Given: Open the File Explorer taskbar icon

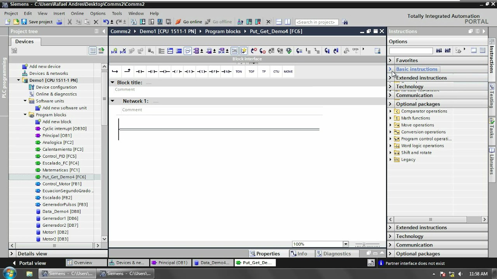Looking at the screenshot, I should pos(30,274).
